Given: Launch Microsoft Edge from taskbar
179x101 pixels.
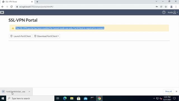Looking at the screenshot, I should 65,98.
